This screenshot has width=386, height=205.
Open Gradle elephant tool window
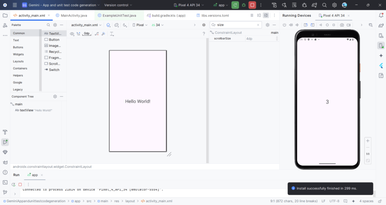(x=381, y=25)
